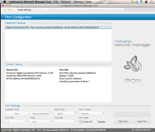Click the round blue menu bar icon

click(x=141, y=2)
